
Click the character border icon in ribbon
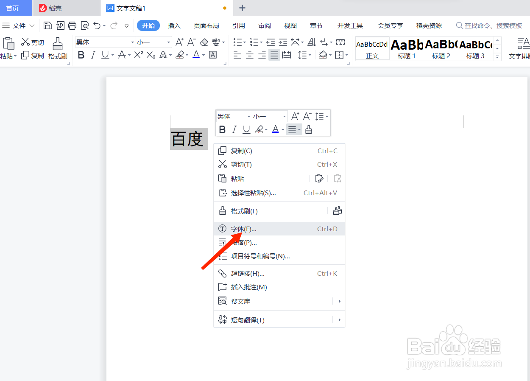coord(213,55)
